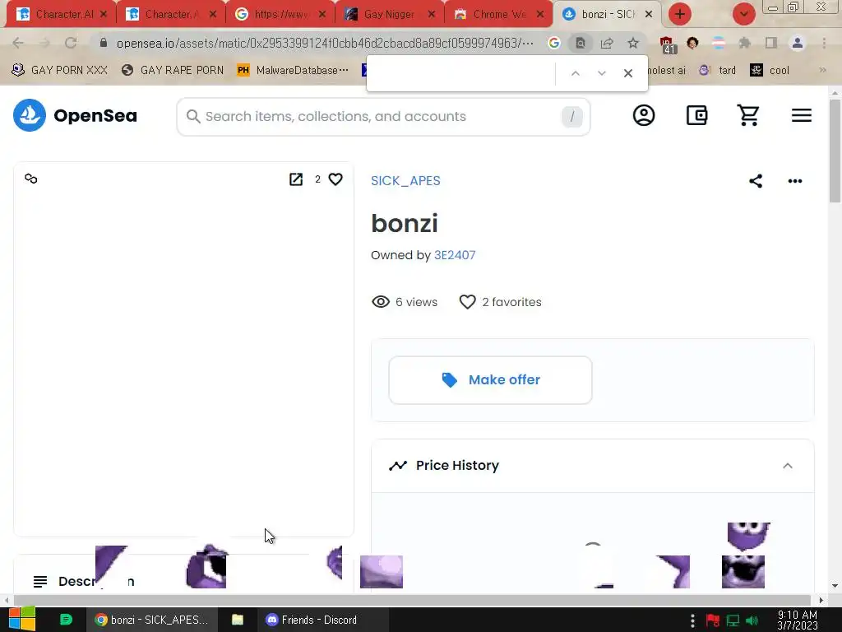The image size is (842, 632).
Task: Open the cool bookmark
Action: (770, 70)
